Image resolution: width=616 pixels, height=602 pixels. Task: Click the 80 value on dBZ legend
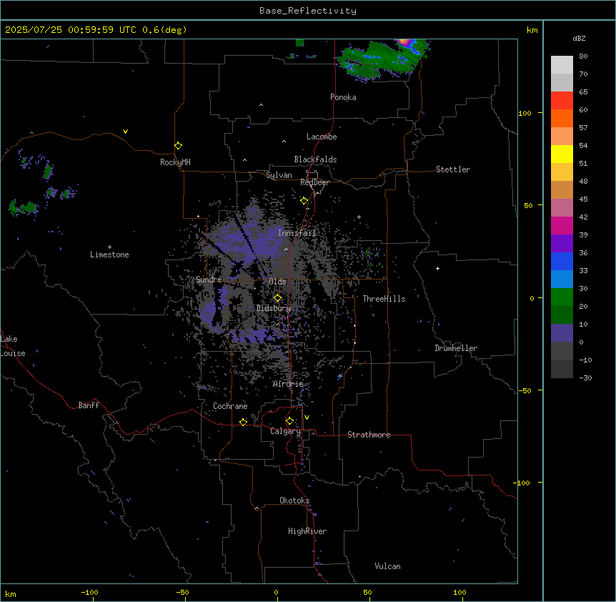click(583, 56)
